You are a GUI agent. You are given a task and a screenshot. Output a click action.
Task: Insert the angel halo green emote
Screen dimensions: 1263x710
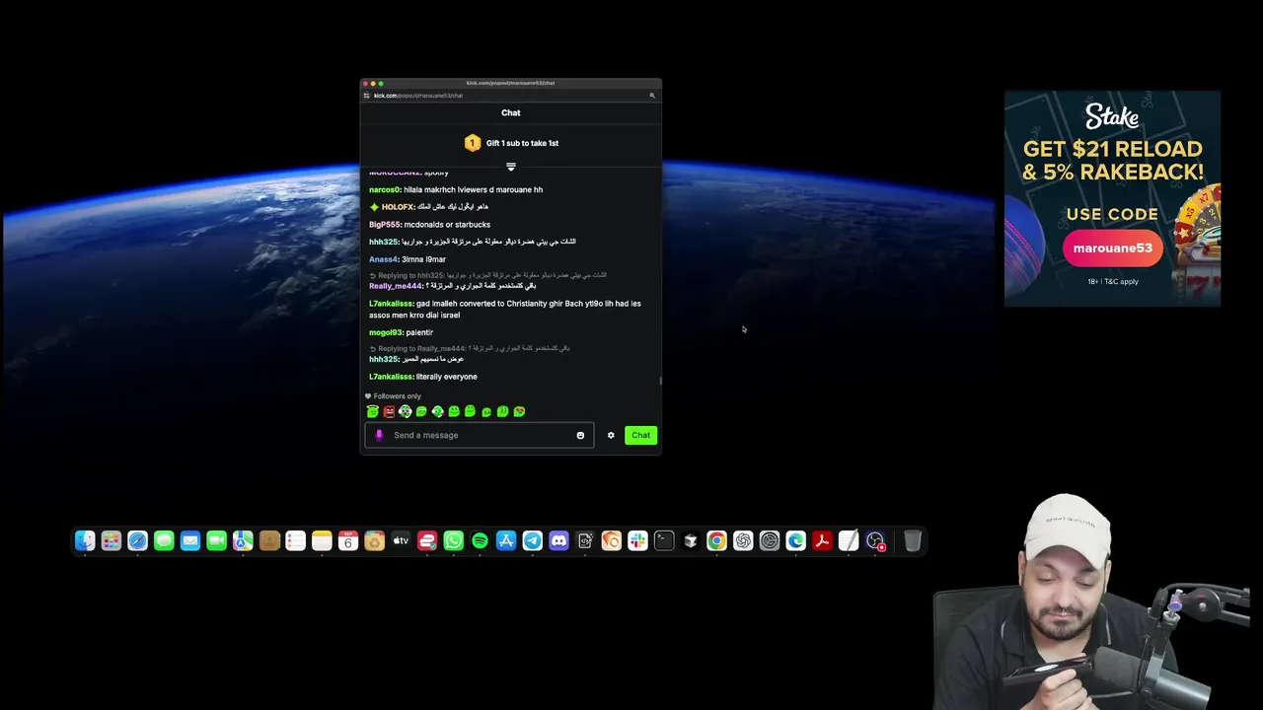pos(372,411)
